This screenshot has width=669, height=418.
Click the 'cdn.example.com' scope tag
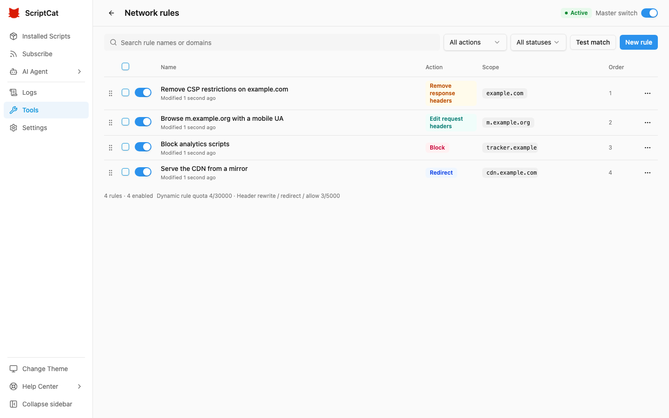(510, 173)
